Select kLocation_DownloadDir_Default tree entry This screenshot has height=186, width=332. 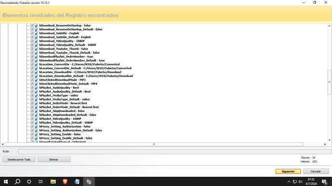click(86, 76)
